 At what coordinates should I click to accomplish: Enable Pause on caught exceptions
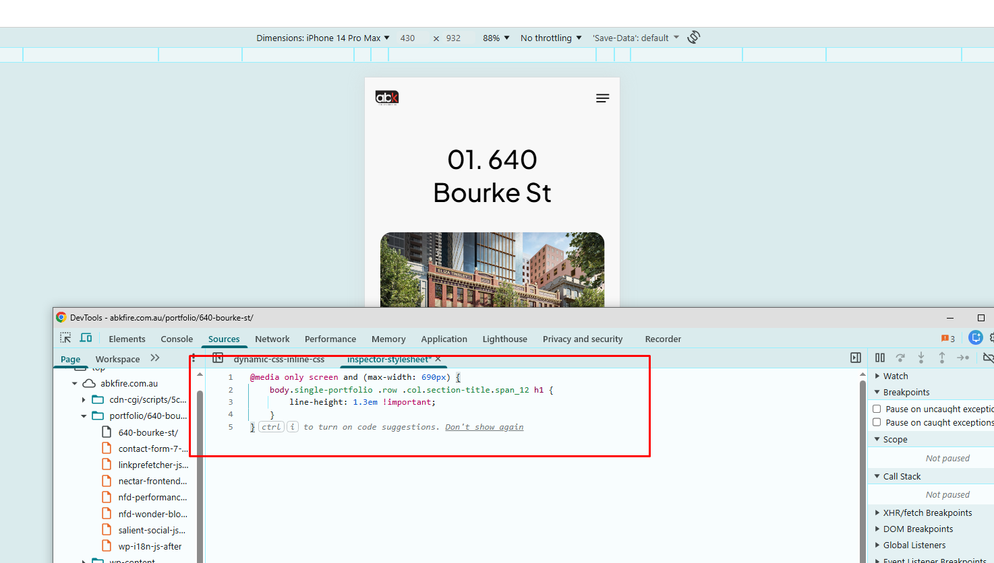(x=877, y=422)
